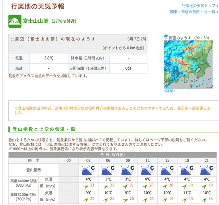Click the 700hPa wind arrow at 09 o'clock

tap(125, 200)
